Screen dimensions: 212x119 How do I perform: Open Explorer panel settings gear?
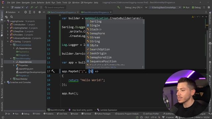point(40,12)
